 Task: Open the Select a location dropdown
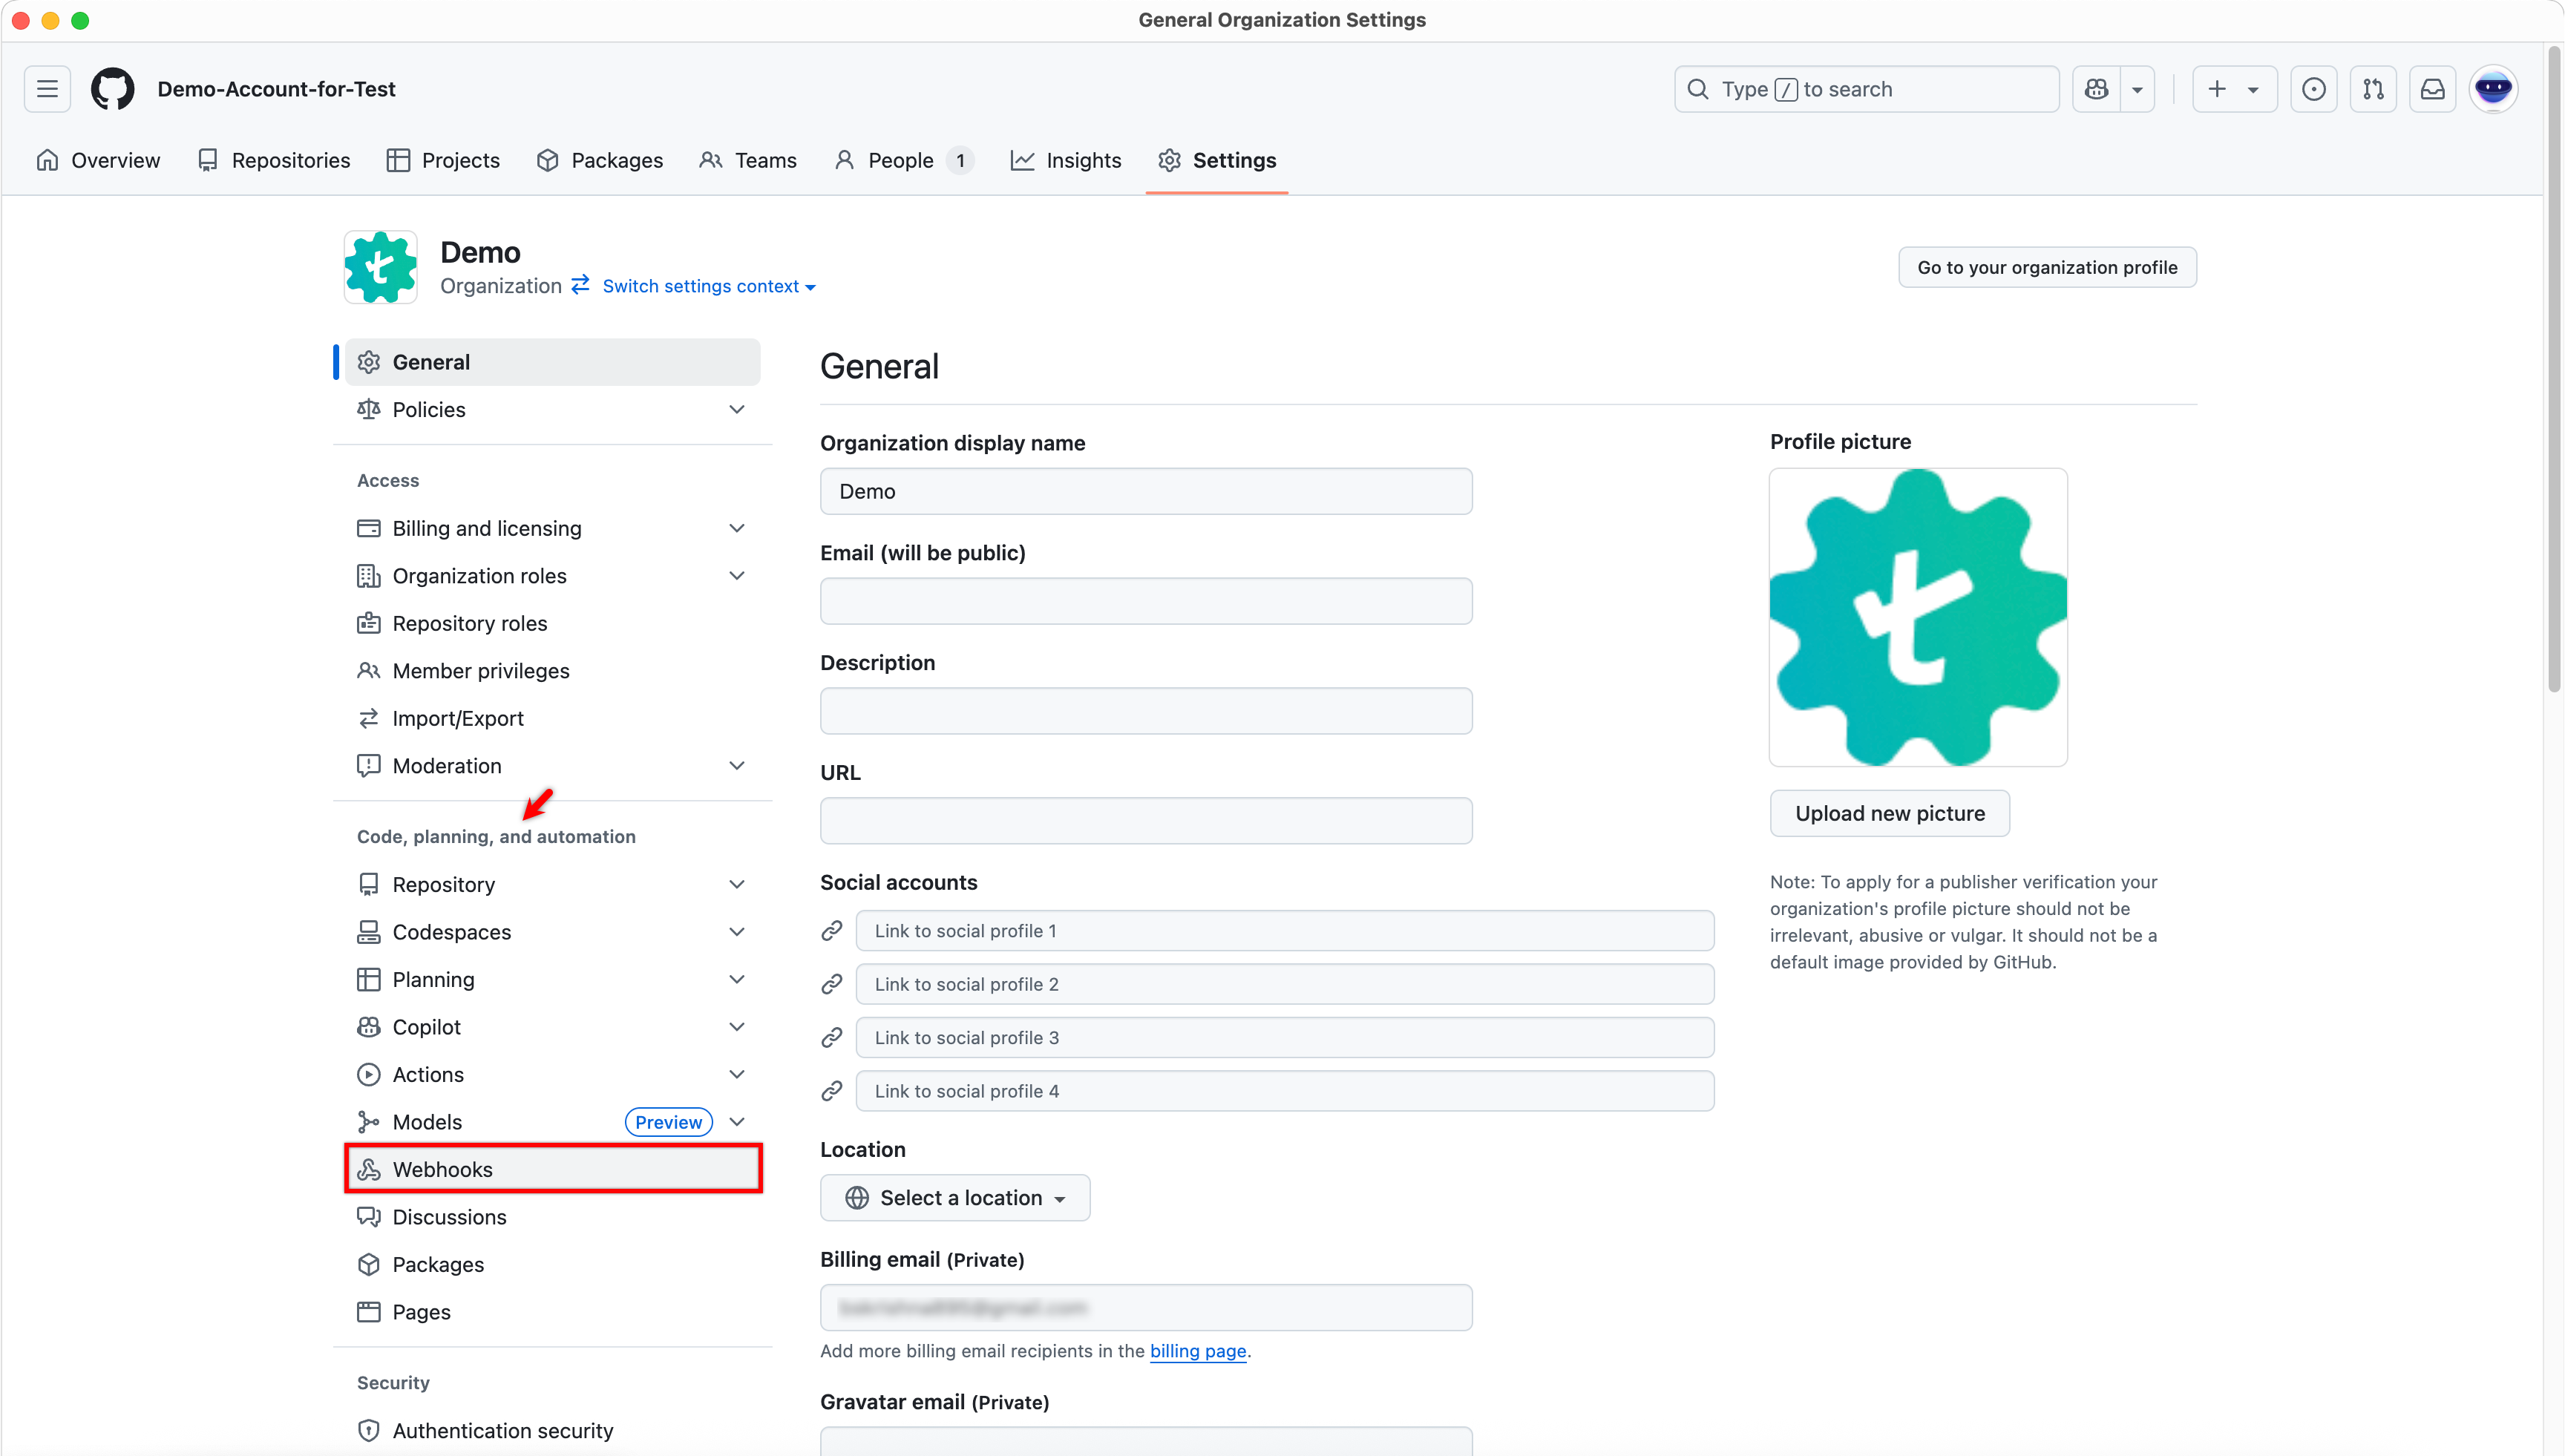(x=954, y=1197)
